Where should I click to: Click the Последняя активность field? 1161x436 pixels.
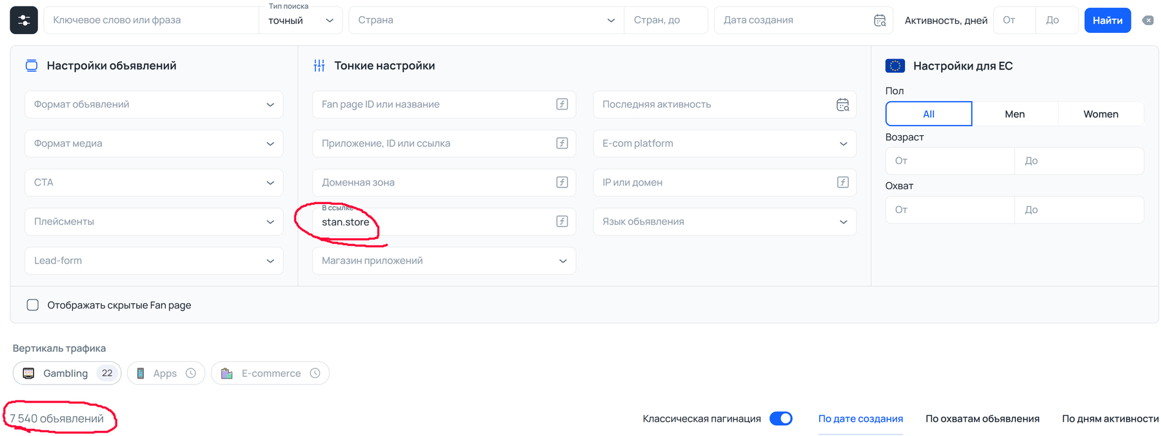click(725, 104)
